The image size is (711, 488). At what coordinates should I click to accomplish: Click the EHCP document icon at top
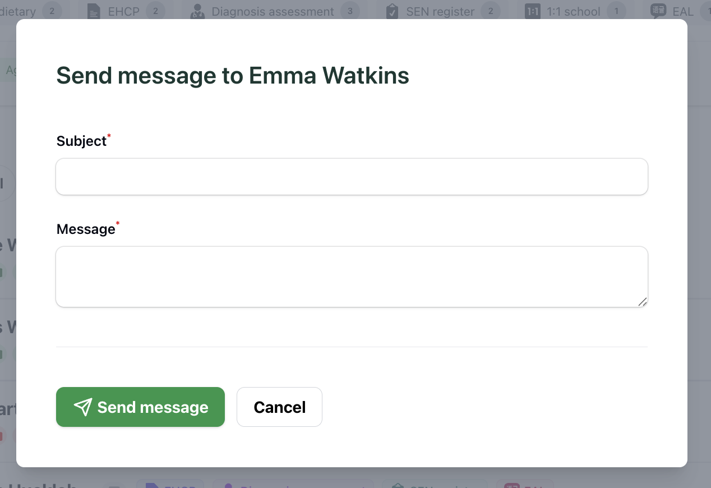coord(94,12)
